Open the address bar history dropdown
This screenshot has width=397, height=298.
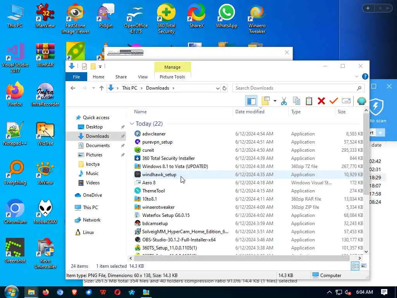tap(217, 88)
